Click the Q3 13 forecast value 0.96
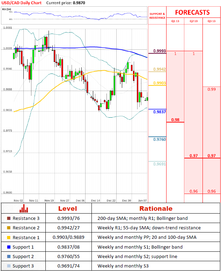This screenshot has height=271, width=221. [212, 191]
